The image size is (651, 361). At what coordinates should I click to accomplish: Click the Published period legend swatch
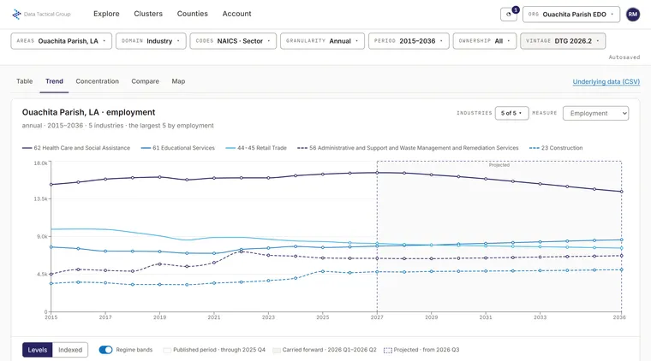coord(167,350)
